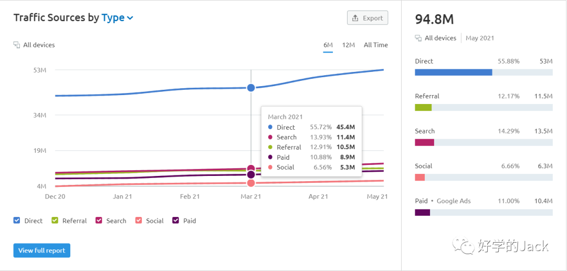Toggle the Referral series checkbox
This screenshot has height=271, width=567.
(55, 221)
